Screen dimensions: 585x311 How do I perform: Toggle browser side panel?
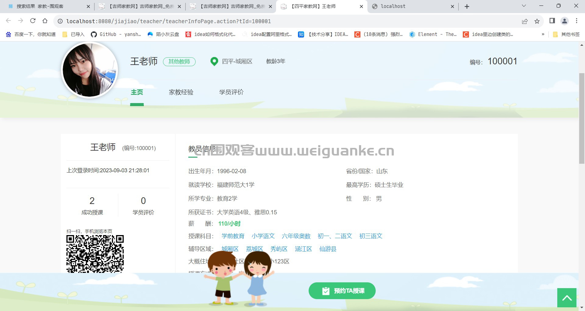coord(552,21)
